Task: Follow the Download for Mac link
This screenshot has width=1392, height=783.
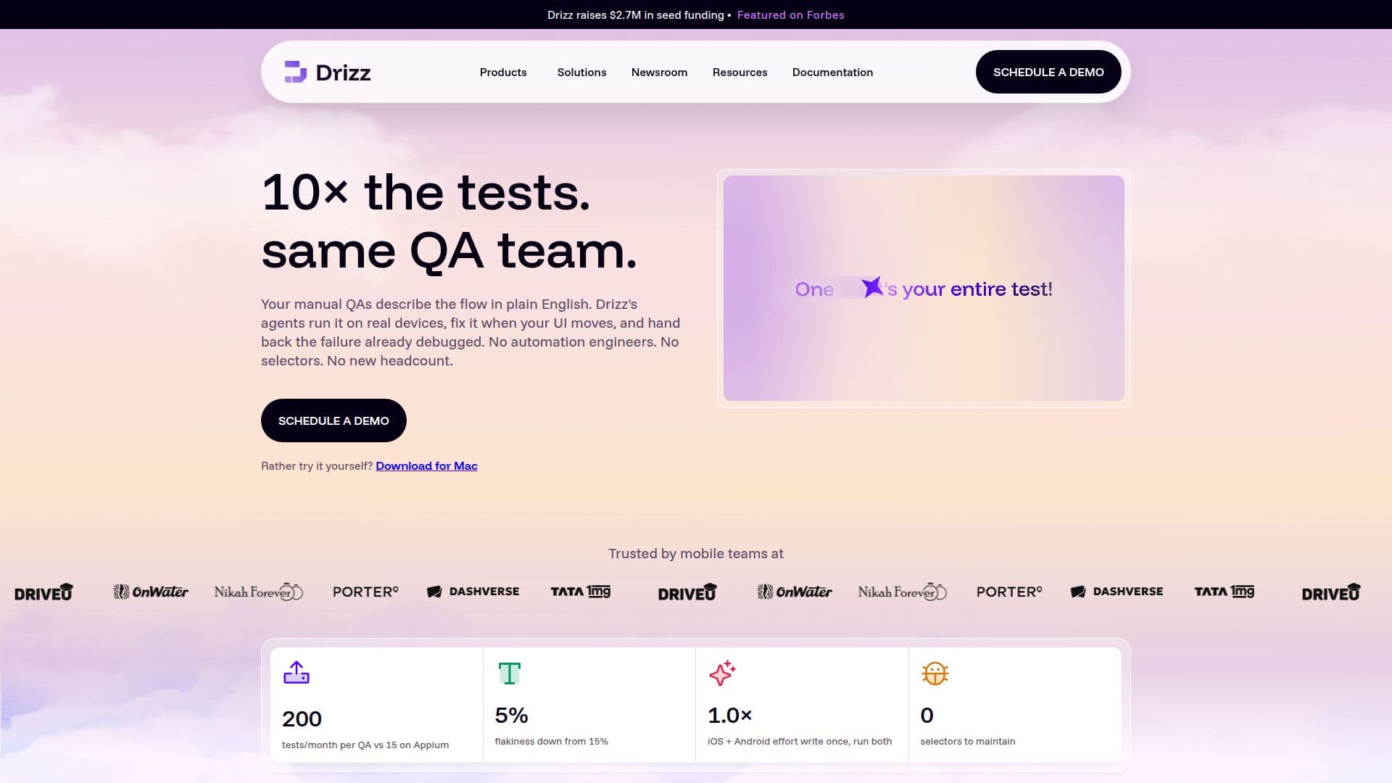Action: pos(426,465)
